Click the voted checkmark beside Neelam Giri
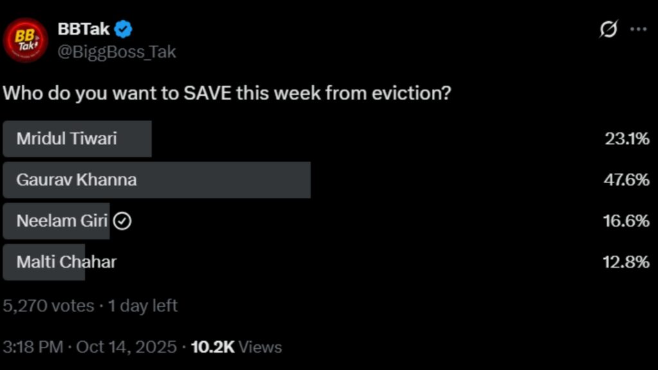The width and height of the screenshot is (658, 370). 122,221
